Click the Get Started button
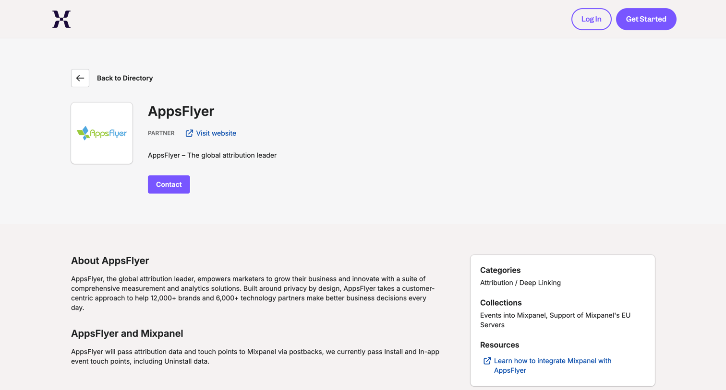Screen dimensions: 726x390 coord(646,19)
